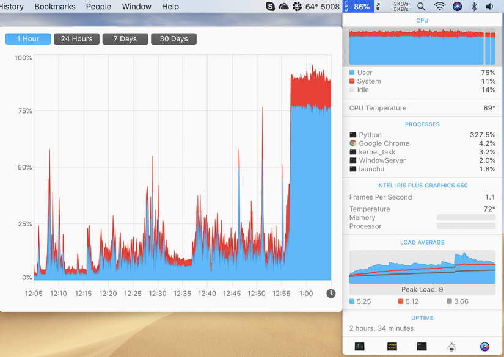
Task: Switch the graph to 24 Hours
Action: point(76,39)
